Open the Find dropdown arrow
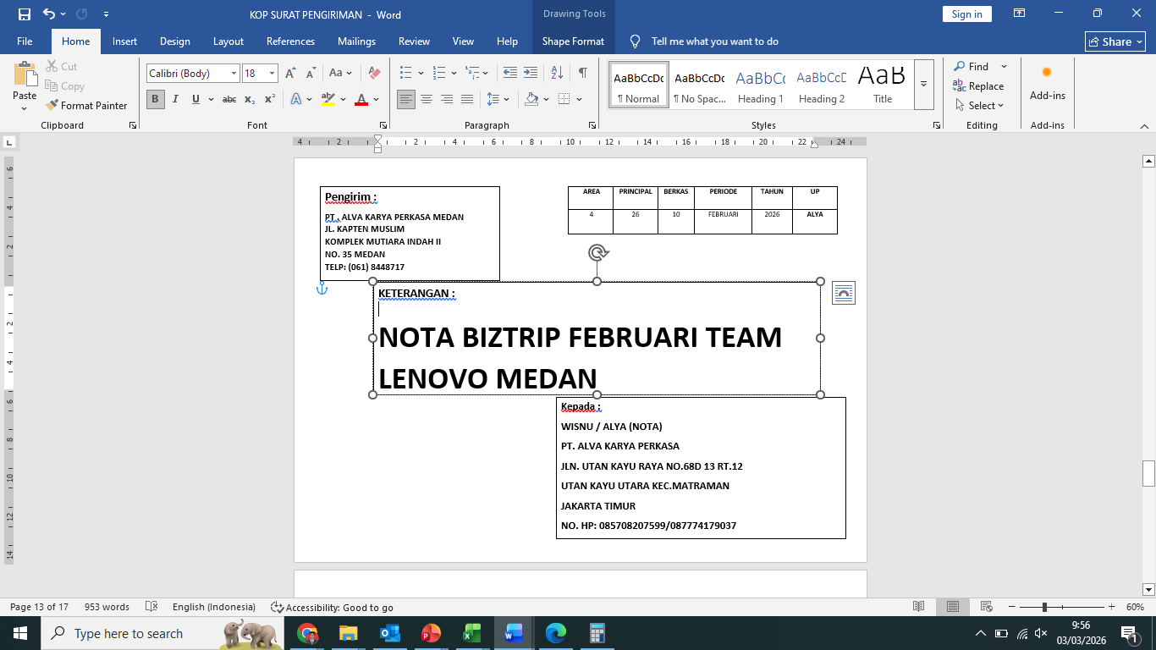 pyautogui.click(x=1005, y=67)
